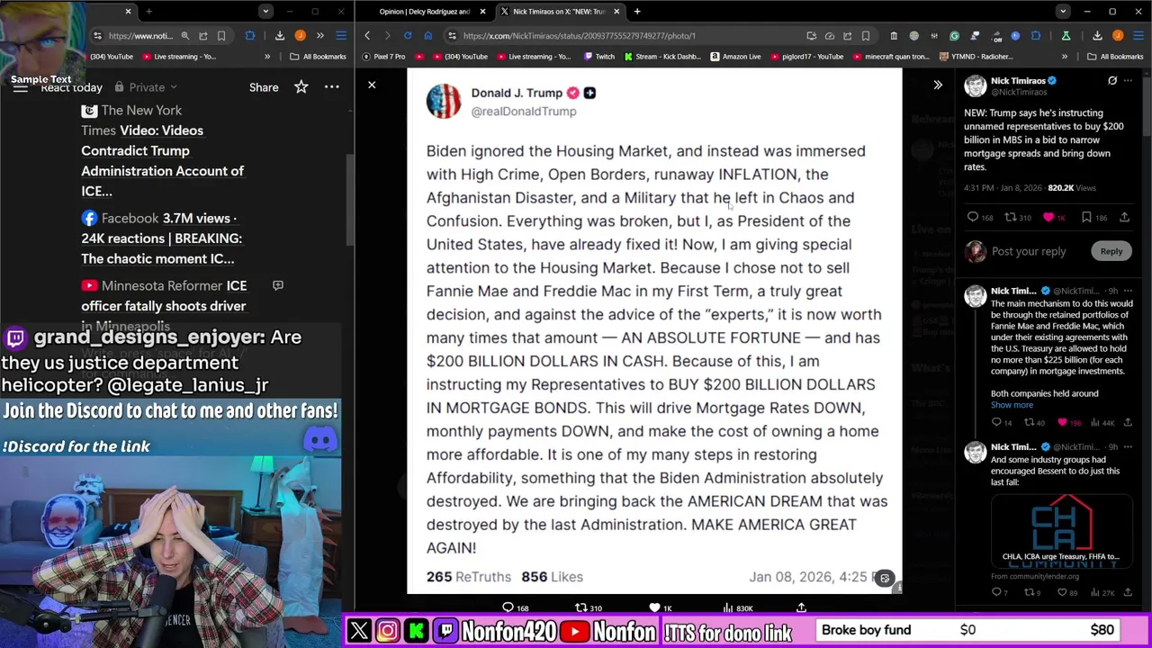Close the 'Nick Timiraos on X' tab
Viewport: 1152px width, 648px height.
[x=616, y=12]
